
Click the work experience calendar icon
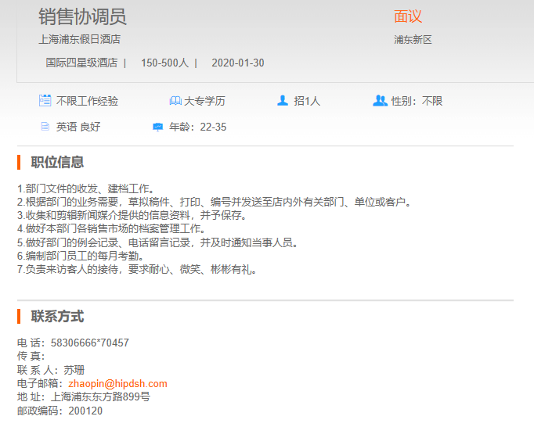point(45,101)
